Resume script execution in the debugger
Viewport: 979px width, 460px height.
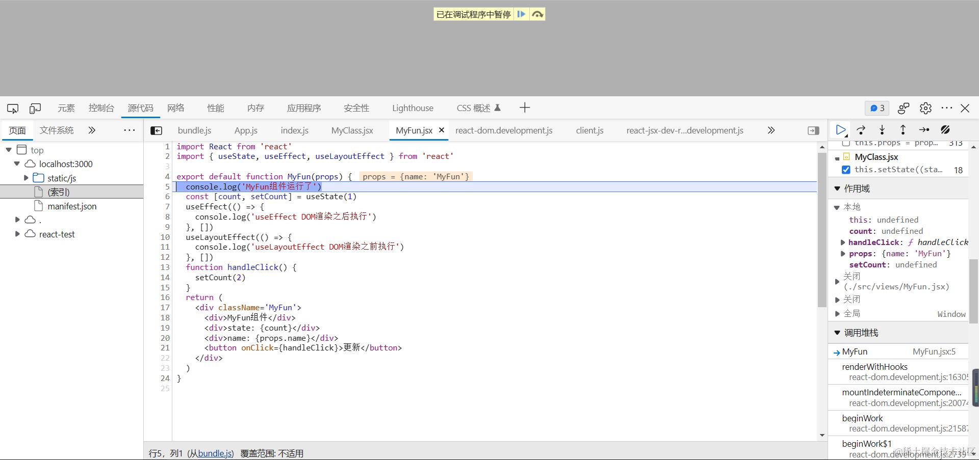[841, 130]
